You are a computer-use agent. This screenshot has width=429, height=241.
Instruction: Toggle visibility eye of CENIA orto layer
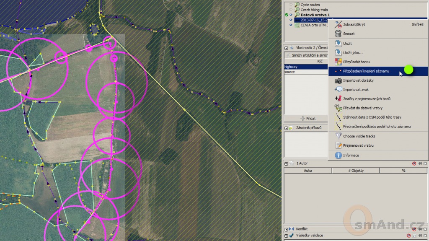291,25
